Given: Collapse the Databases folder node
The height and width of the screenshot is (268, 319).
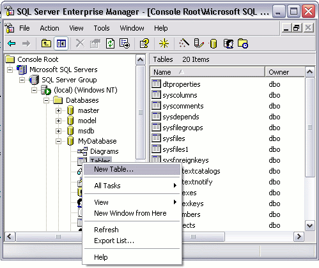Looking at the screenshot, I should [x=46, y=100].
